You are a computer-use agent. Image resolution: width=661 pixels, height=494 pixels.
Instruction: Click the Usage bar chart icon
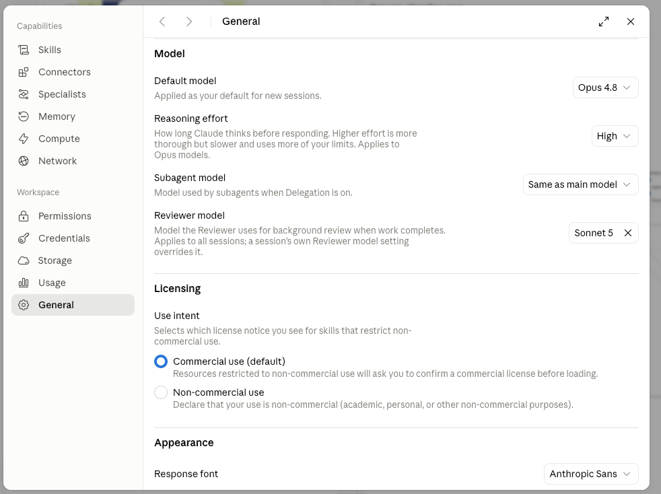(x=24, y=283)
